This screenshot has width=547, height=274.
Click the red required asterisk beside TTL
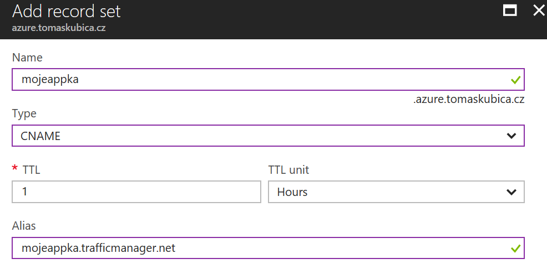[14, 168]
